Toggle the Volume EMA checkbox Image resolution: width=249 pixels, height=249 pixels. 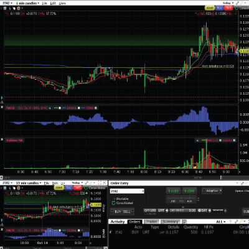220,140
